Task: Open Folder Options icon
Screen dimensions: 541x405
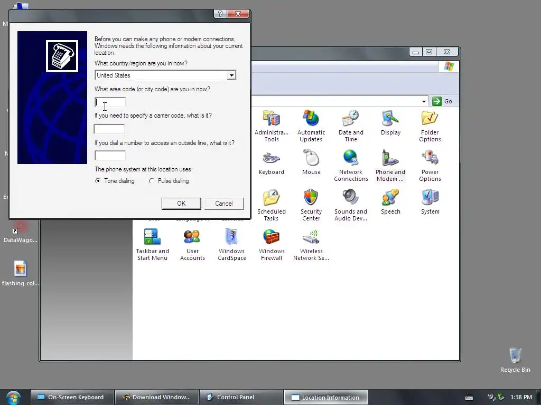Action: 430,126
